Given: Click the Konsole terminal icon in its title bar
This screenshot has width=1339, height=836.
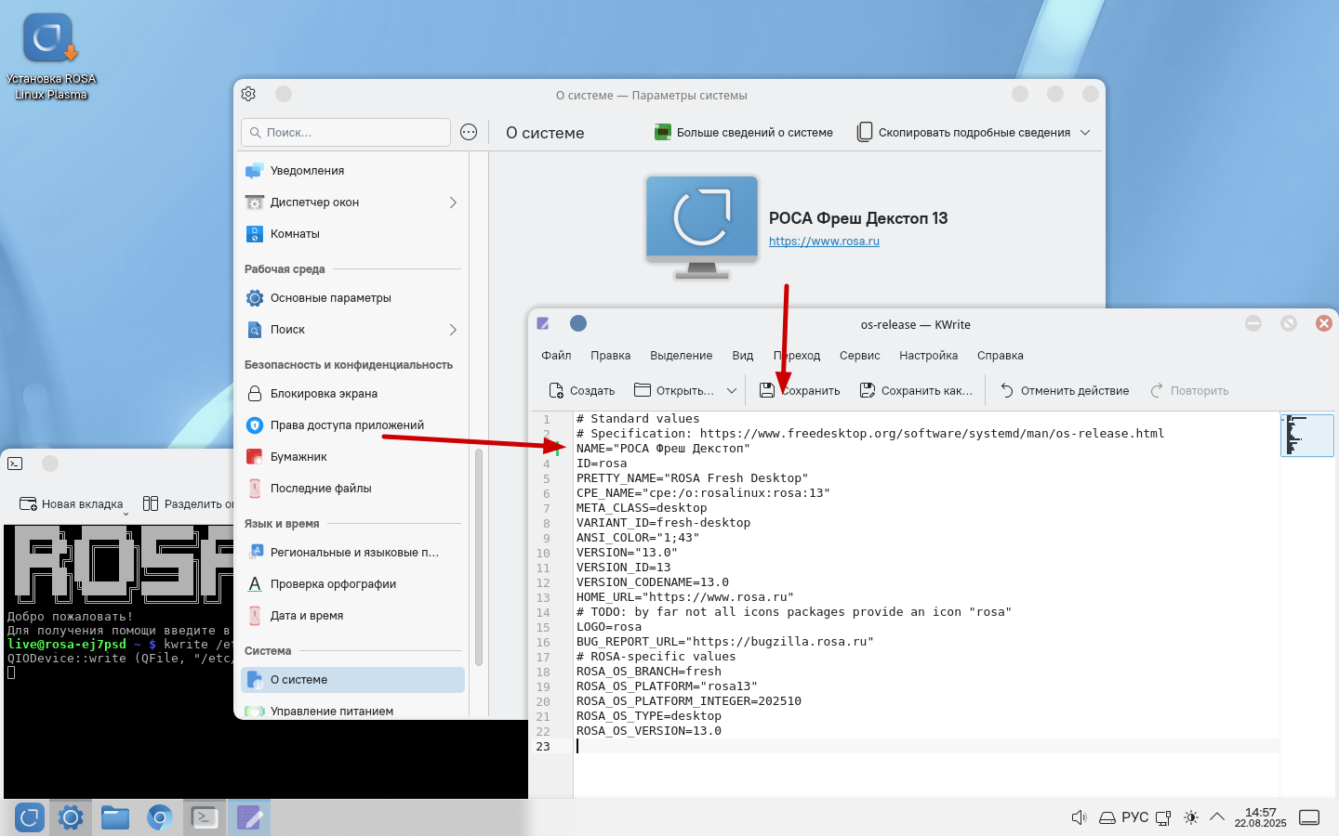Looking at the screenshot, I should coord(15,463).
